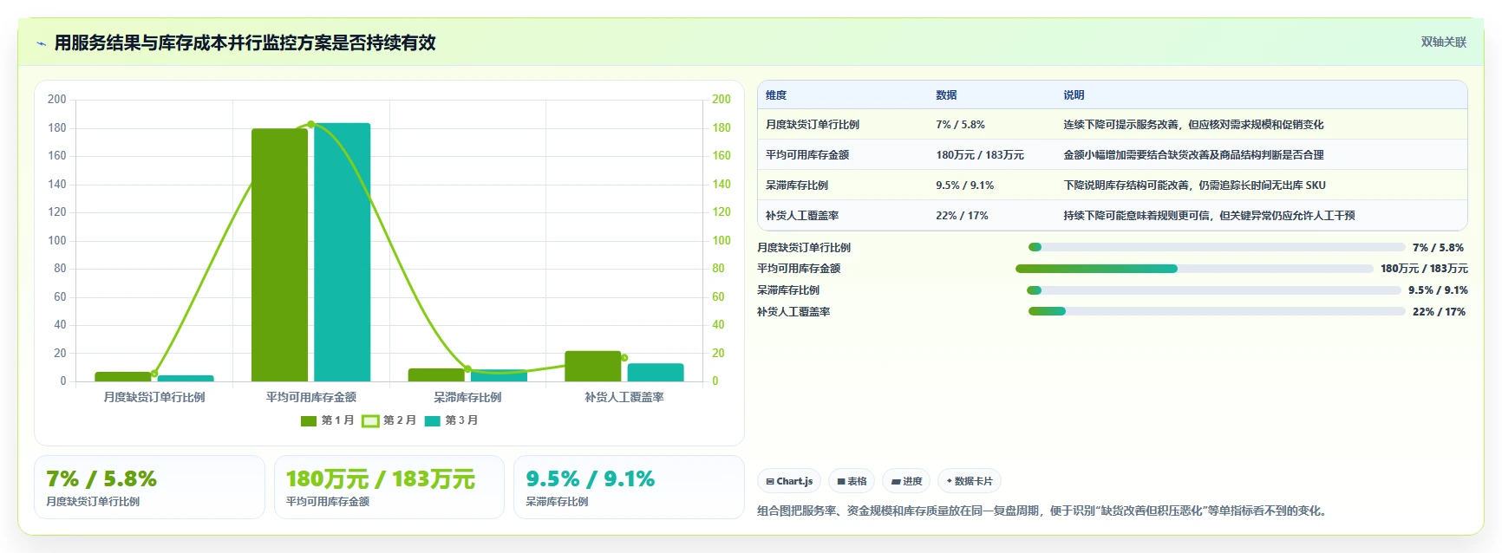Click the line peak point over 平均可用库存金额
Viewport: 1502px width, 553px height.
[311, 125]
